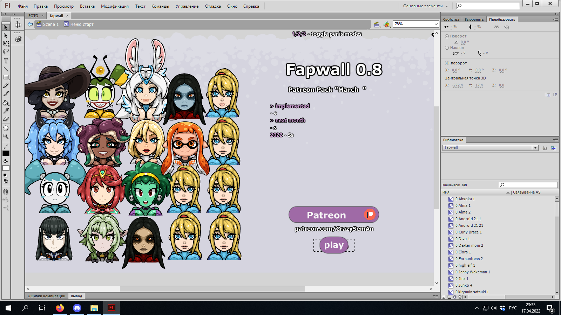Open the Edit Symbols dropdown icon
The height and width of the screenshot is (315, 561).
pos(387,24)
